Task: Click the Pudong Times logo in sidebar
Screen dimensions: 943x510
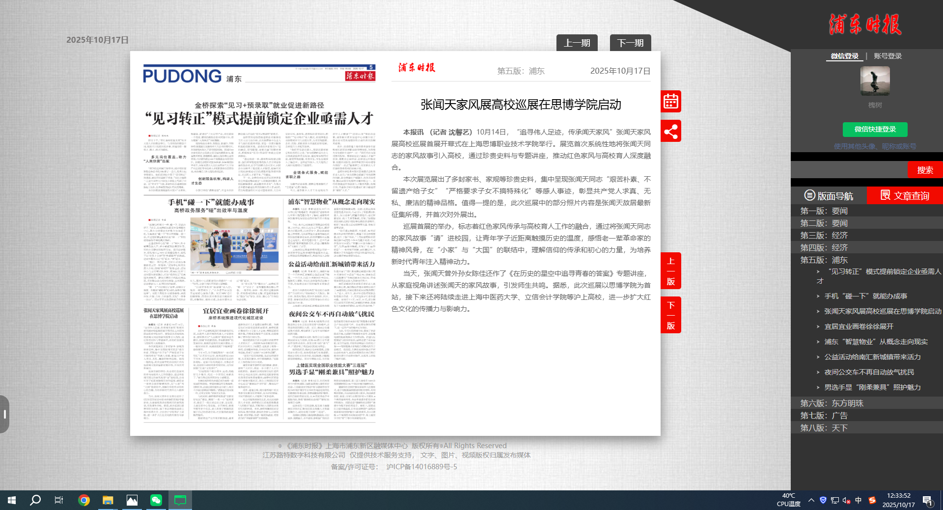Action: (865, 25)
